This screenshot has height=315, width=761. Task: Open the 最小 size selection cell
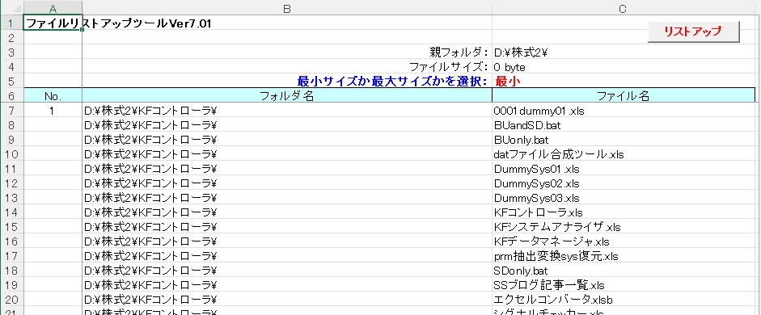click(624, 81)
